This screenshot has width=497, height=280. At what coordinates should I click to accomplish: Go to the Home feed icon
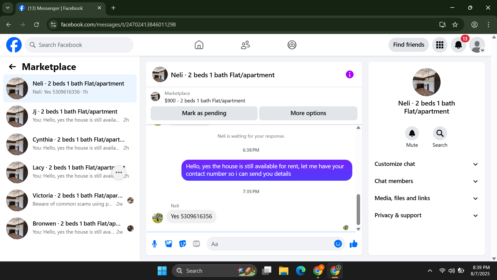coord(199,45)
